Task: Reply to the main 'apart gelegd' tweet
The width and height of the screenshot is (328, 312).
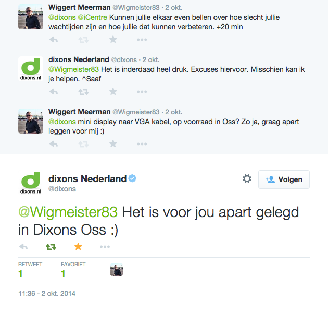Action: pyautogui.click(x=23, y=247)
